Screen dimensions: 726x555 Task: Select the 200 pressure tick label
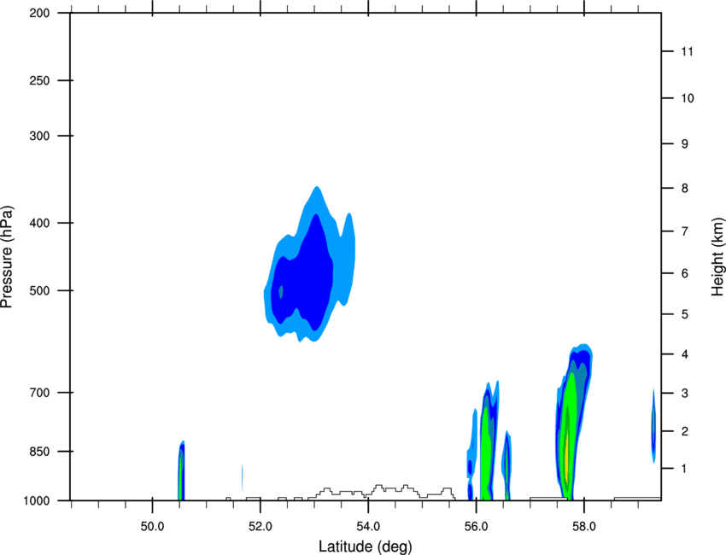(x=39, y=13)
